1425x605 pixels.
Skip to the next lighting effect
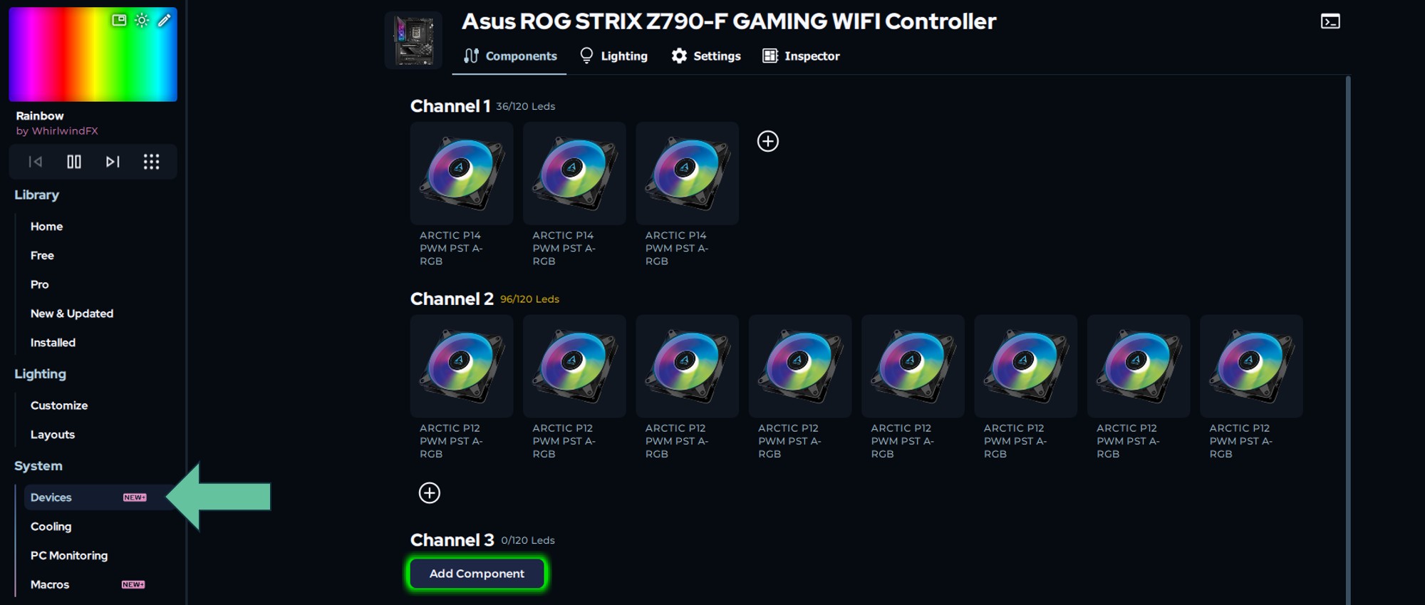click(x=113, y=162)
